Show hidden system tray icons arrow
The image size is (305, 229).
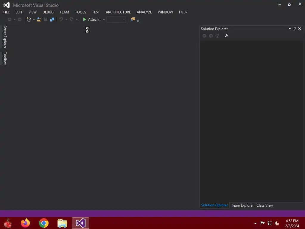click(255, 223)
